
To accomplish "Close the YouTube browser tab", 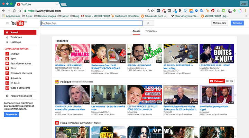I will pos(57,4).
